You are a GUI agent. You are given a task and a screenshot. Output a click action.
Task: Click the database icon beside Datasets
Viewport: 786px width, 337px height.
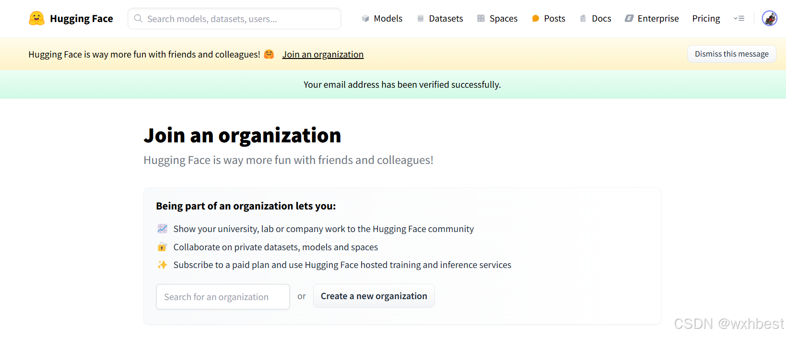(x=421, y=19)
